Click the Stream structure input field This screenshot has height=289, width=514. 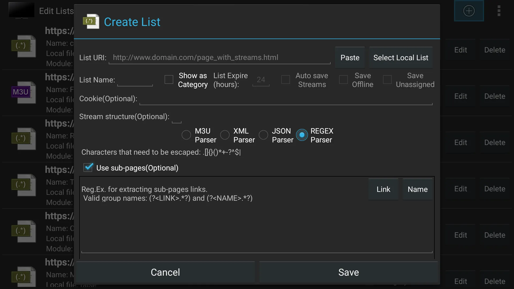coord(176,117)
